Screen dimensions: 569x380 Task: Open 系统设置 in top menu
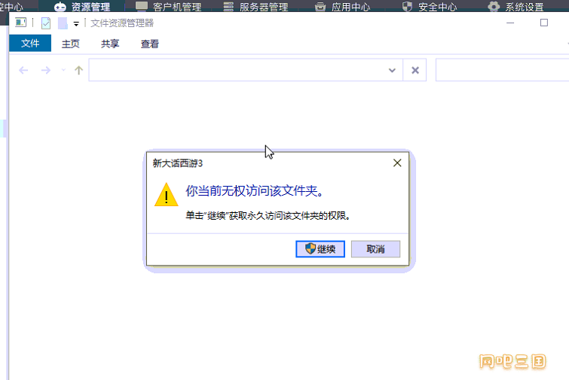point(515,7)
